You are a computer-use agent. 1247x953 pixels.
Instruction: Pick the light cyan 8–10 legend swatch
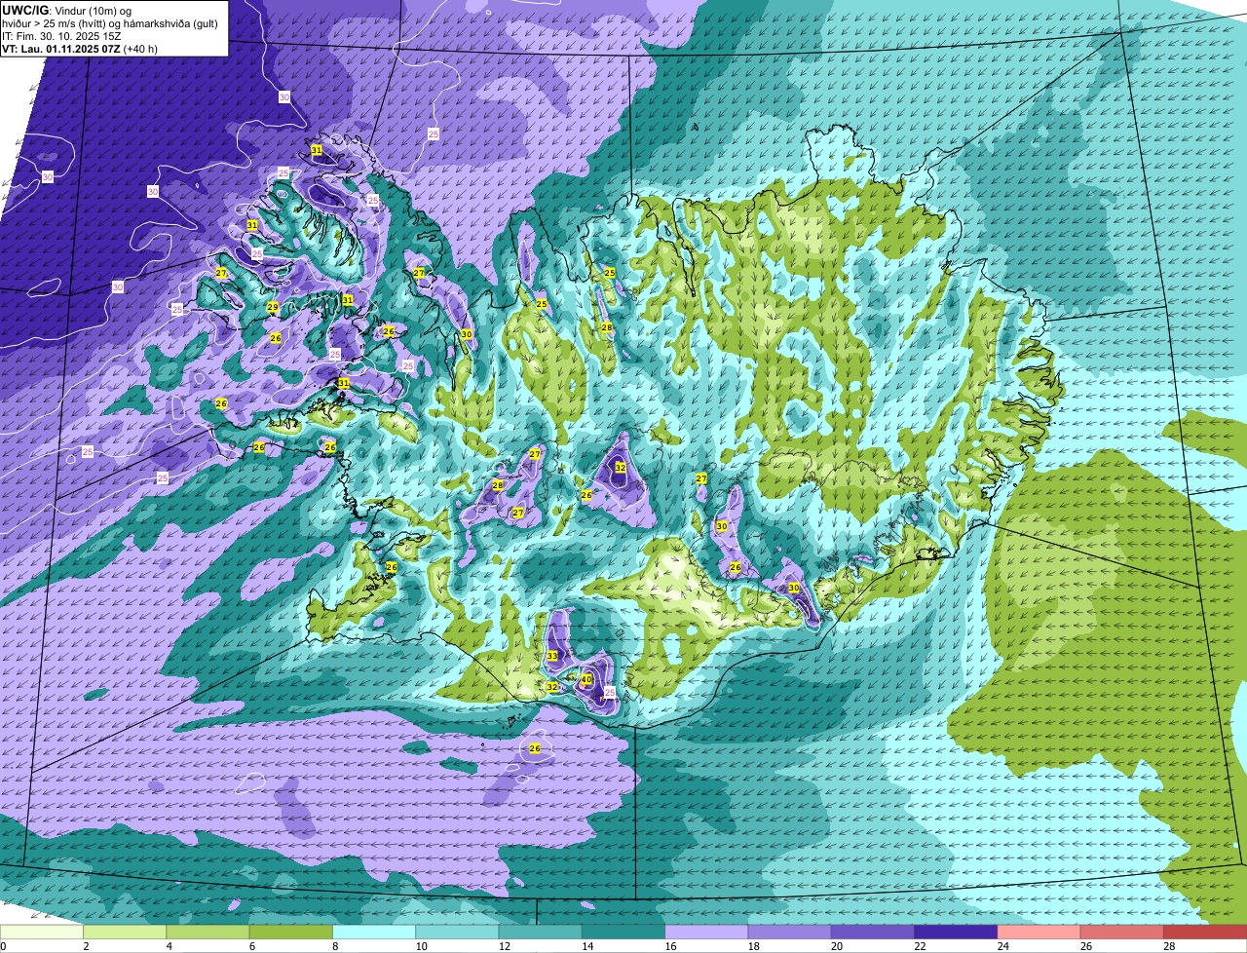(374, 932)
